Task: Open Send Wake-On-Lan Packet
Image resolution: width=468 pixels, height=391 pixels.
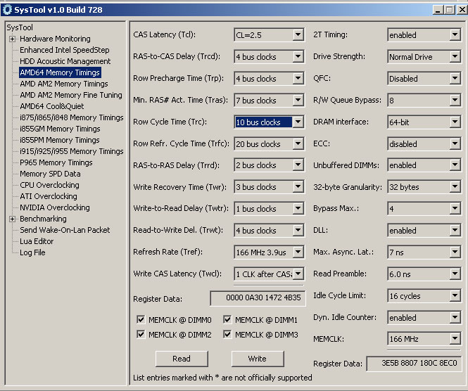Action: tap(65, 230)
